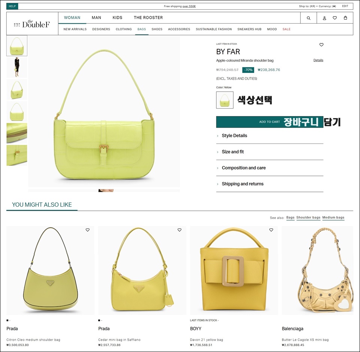This screenshot has width=360, height=352.
Task: Expand Shipping and returns section
Action: point(270,184)
